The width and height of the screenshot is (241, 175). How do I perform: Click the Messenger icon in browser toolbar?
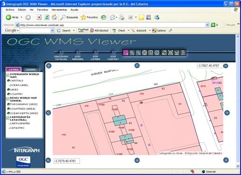pyautogui.click(x=157, y=17)
